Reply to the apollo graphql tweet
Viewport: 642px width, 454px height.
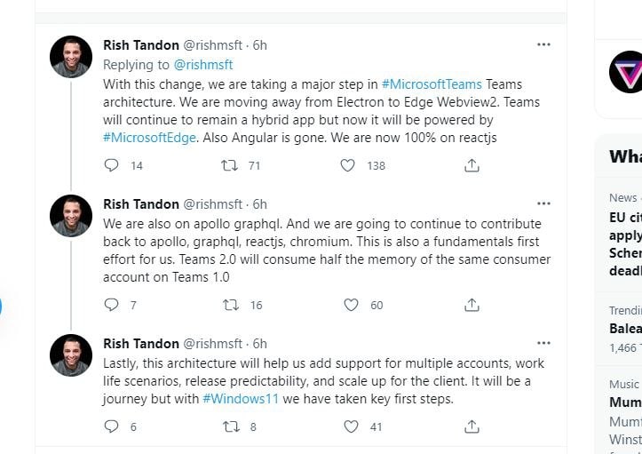click(111, 305)
